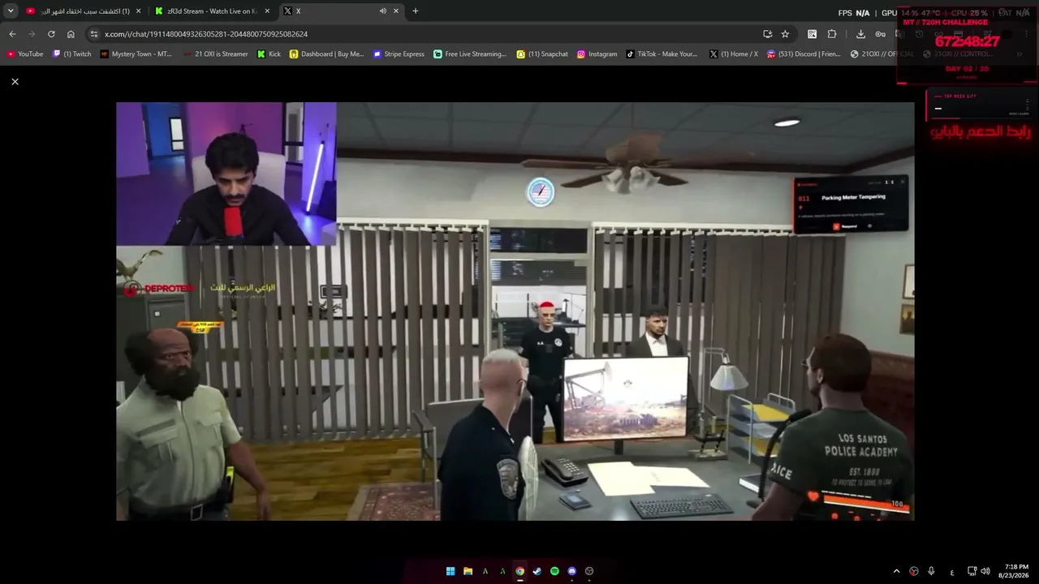Close the media viewer with the X
The height and width of the screenshot is (584, 1039).
click(15, 82)
